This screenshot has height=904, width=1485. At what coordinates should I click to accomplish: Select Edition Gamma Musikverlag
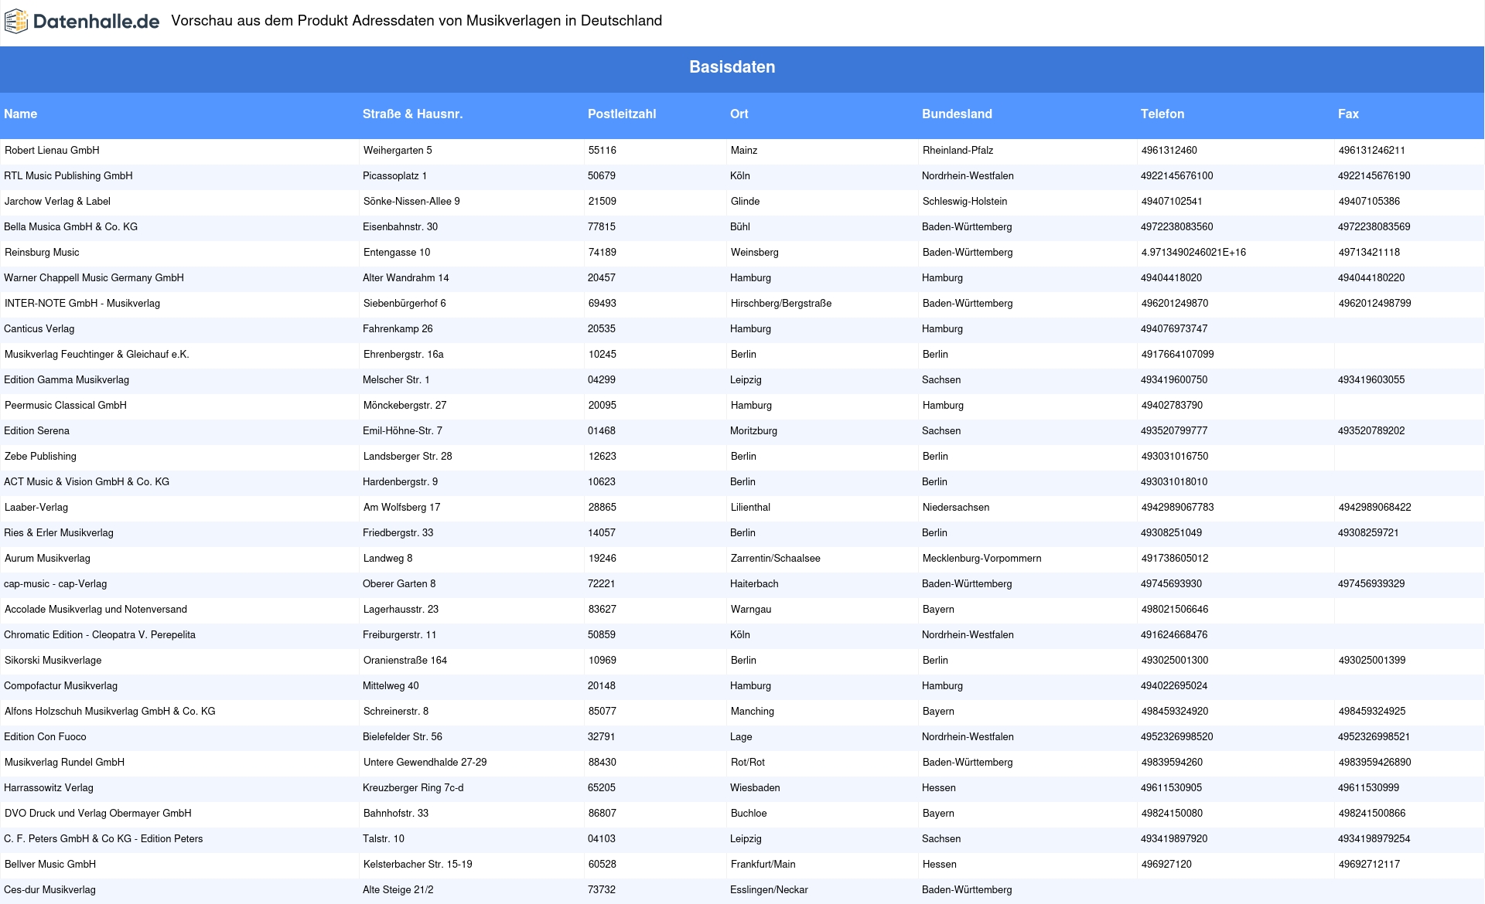click(x=67, y=380)
